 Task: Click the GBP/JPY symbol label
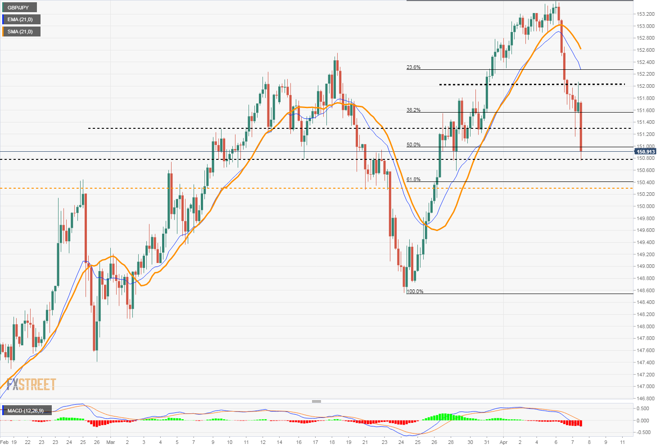18,8
